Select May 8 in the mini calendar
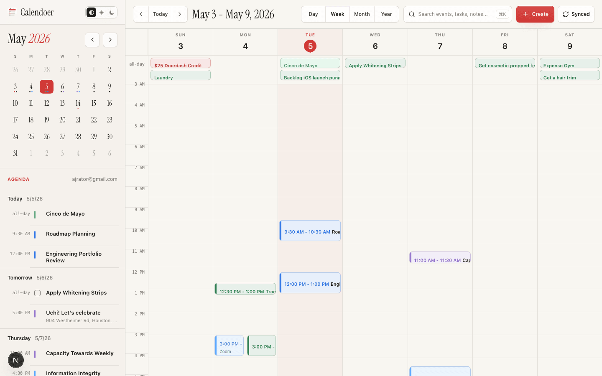This screenshot has height=376, width=602. click(x=94, y=86)
